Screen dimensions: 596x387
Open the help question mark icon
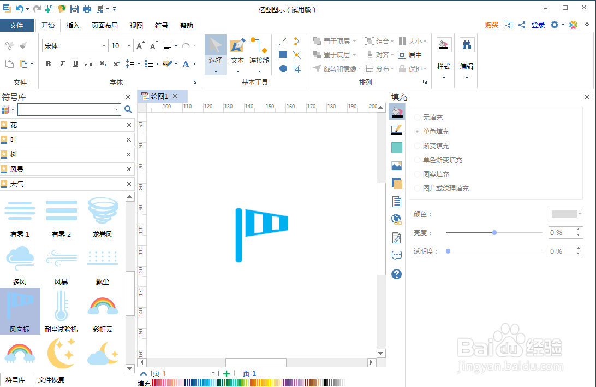tap(396, 274)
